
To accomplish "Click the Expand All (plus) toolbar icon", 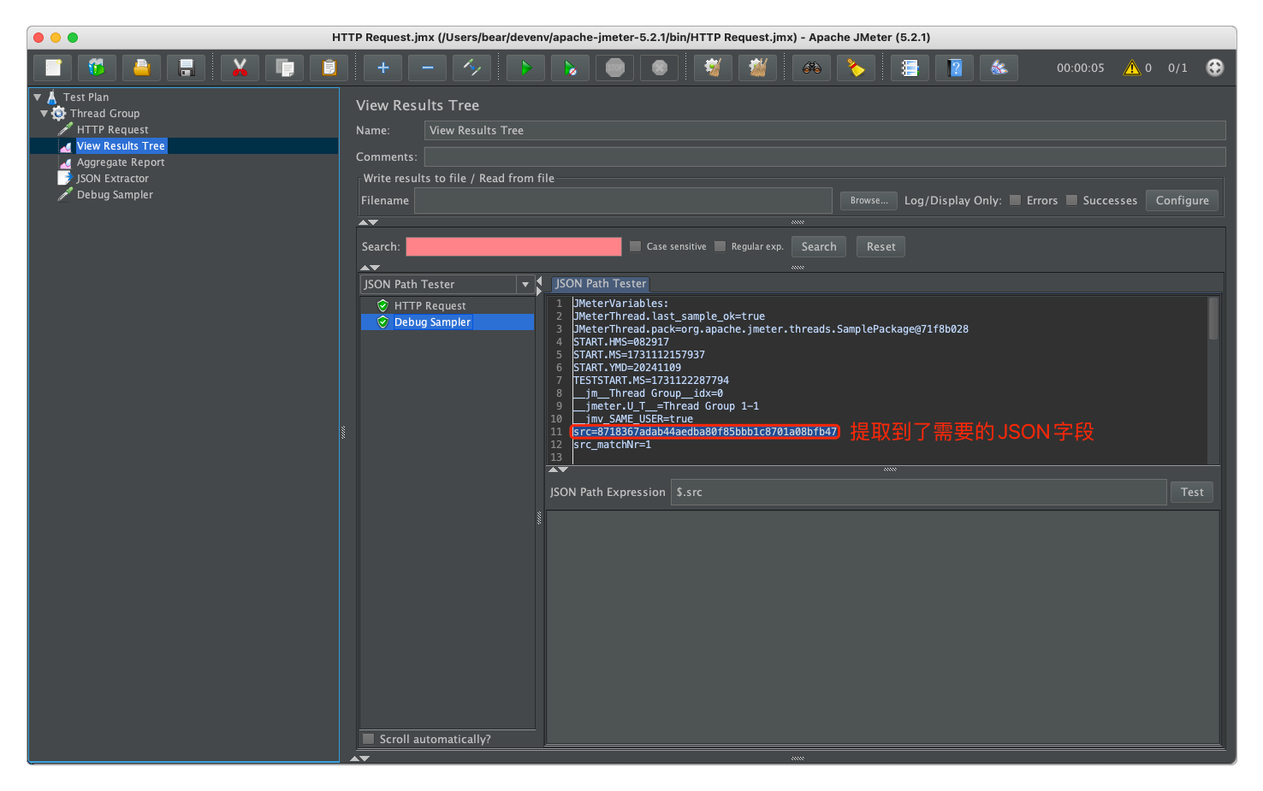I will pos(382,68).
